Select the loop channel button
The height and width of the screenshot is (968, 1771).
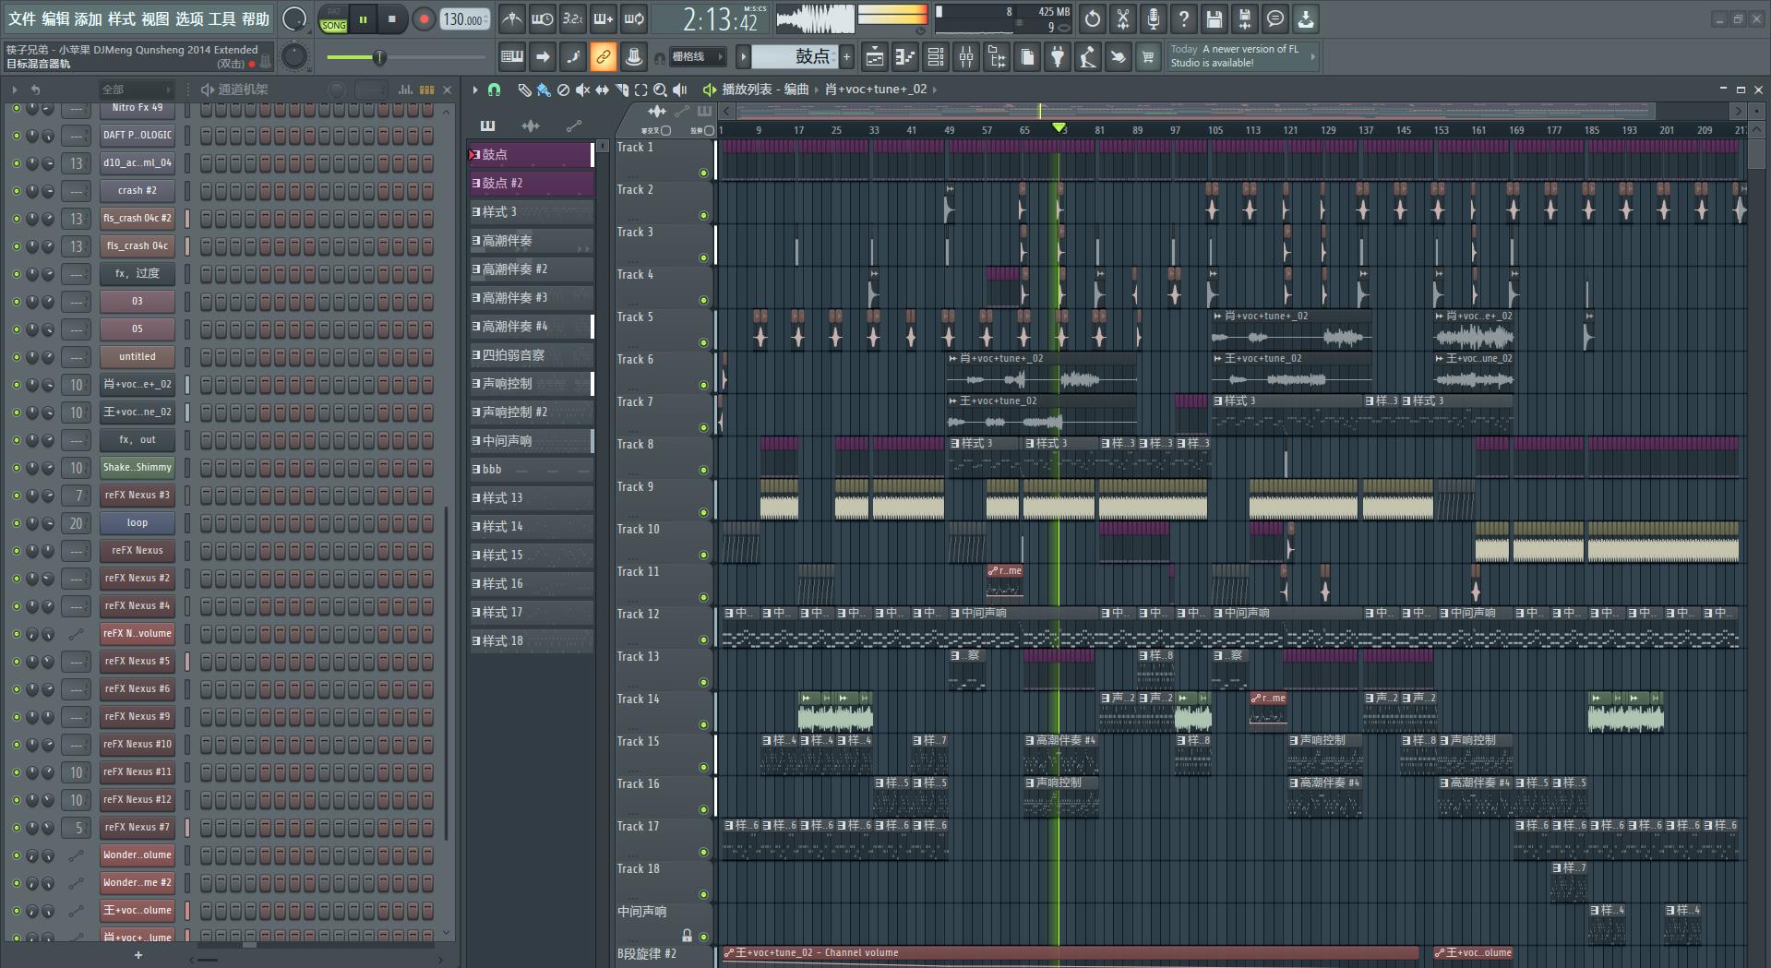tap(137, 522)
